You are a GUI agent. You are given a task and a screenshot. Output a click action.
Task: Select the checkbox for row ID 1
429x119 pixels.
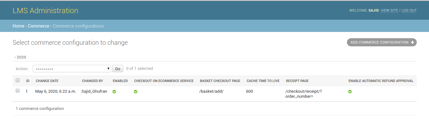18,91
